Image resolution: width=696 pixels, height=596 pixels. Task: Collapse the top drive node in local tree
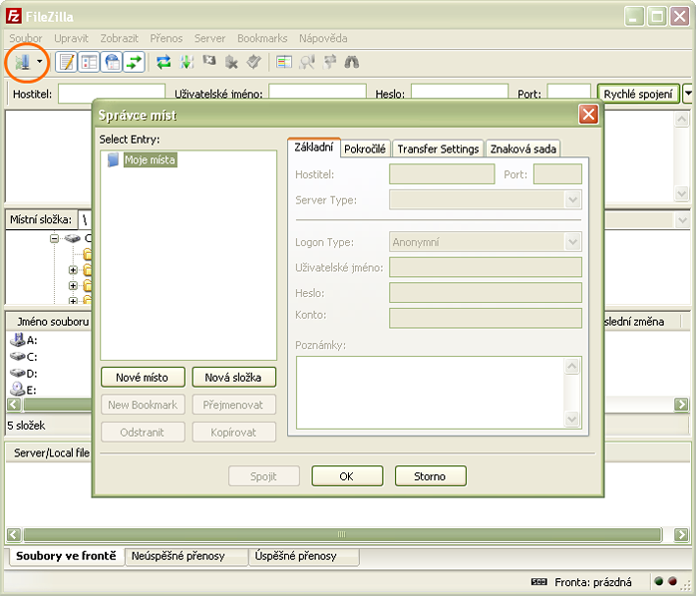(56, 239)
